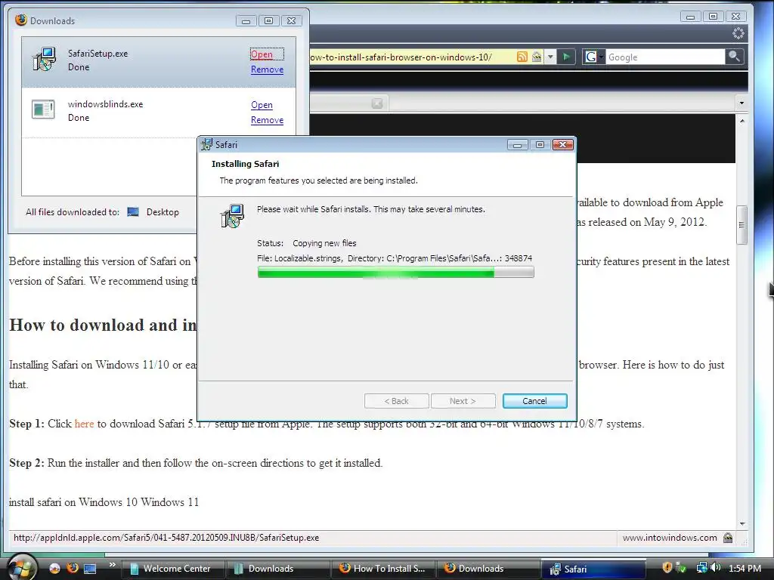The width and height of the screenshot is (774, 580).
Task: Close the current Firefox tab
Action: pos(377,103)
